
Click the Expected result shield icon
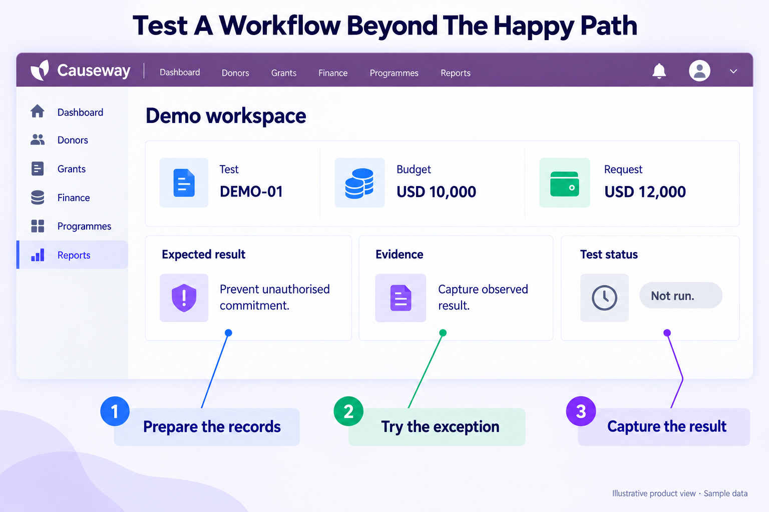click(184, 297)
